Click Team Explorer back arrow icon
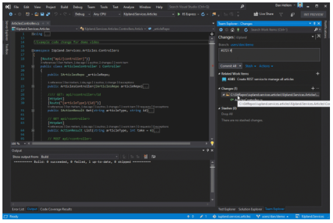The width and height of the screenshot is (333, 223). [221, 30]
